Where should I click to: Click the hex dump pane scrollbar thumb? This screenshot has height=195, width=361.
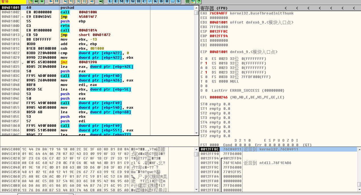click(x=196, y=154)
